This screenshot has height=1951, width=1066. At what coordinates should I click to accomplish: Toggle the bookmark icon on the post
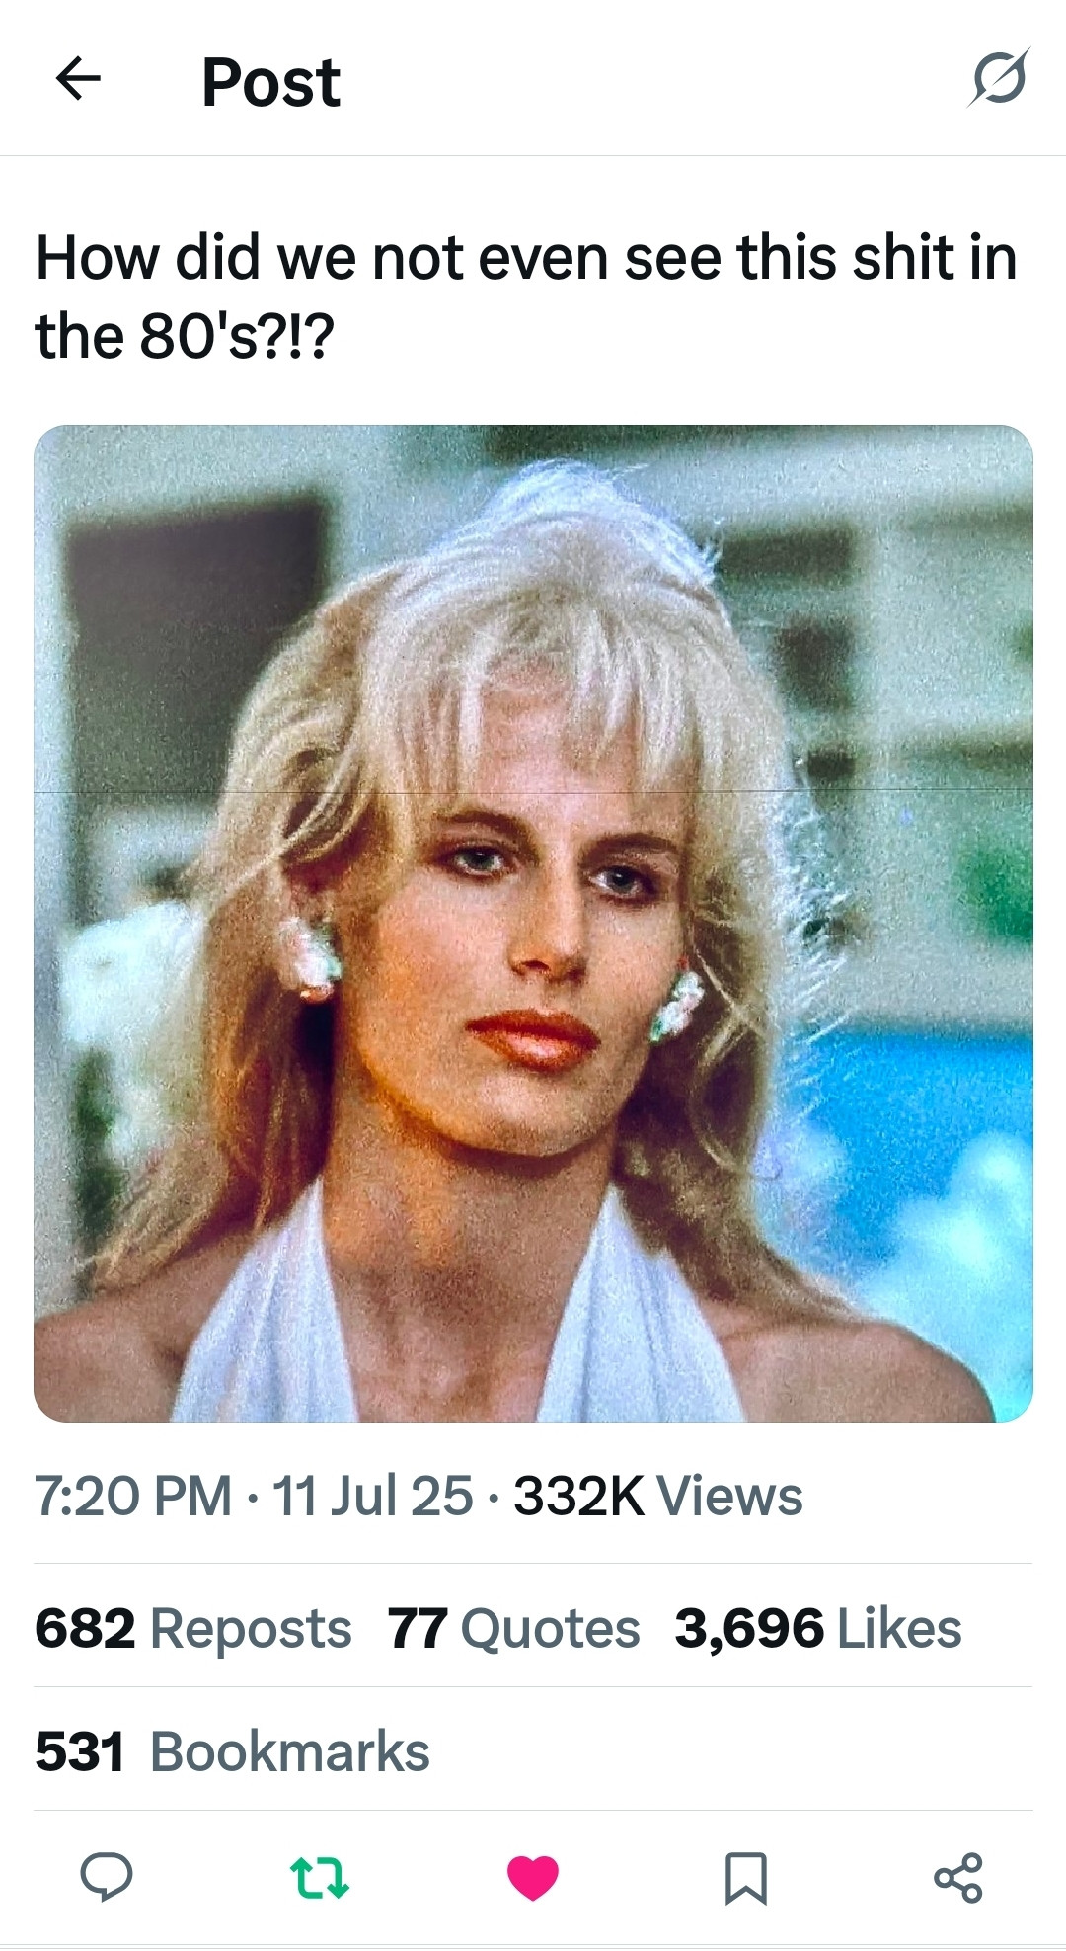coord(745,1878)
